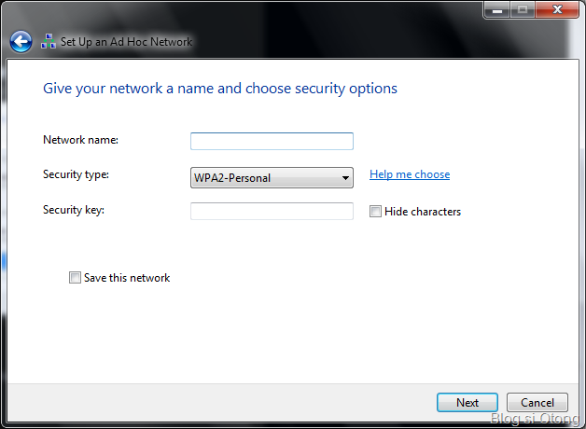This screenshot has height=429, width=586.
Task: Open the WPA2-Personal security type combo box
Action: [272, 178]
